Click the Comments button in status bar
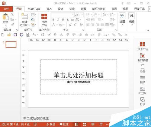 click(x=64, y=124)
